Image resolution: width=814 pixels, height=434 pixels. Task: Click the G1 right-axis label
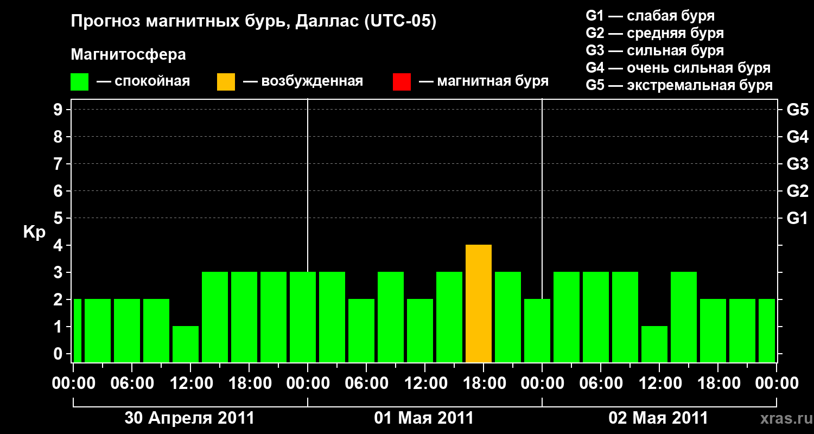pyautogui.click(x=798, y=219)
